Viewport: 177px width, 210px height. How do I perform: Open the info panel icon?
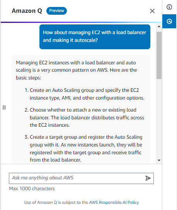[x=169, y=7]
